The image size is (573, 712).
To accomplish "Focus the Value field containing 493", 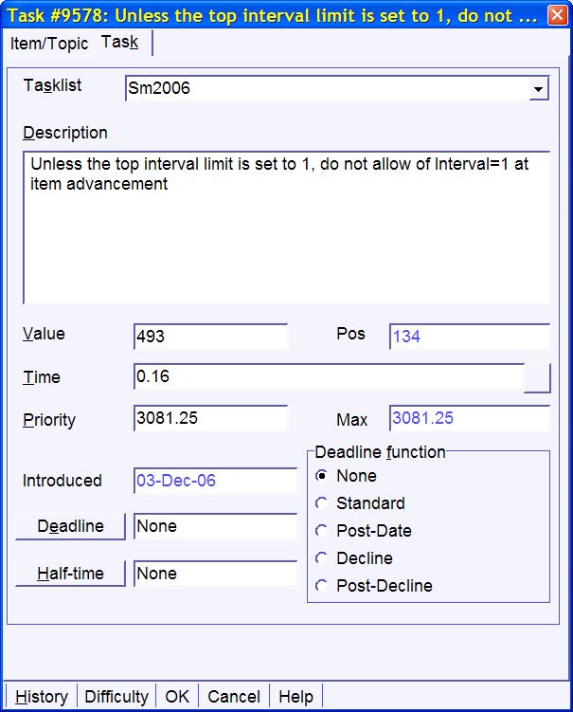I will [x=210, y=337].
